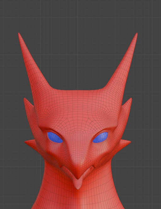Select the dragon's left blue eye
The height and width of the screenshot is (209, 161).
point(55,137)
